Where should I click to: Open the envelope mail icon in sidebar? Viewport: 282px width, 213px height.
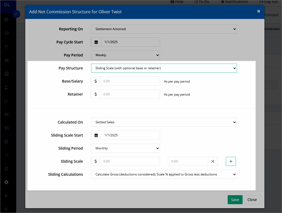[x=6, y=114]
